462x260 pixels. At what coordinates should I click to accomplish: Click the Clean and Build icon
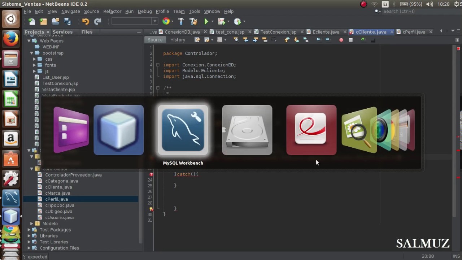[193, 21]
